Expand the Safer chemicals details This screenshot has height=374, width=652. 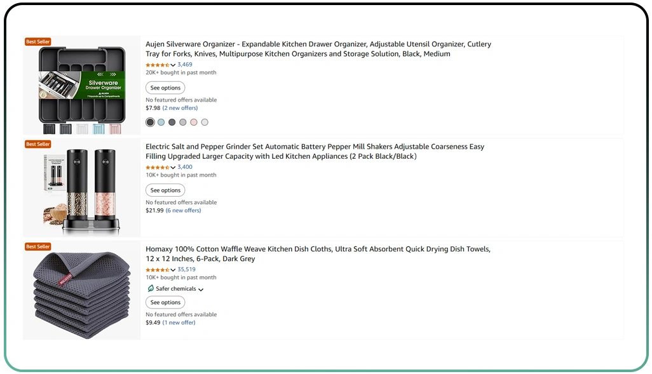[x=201, y=289]
